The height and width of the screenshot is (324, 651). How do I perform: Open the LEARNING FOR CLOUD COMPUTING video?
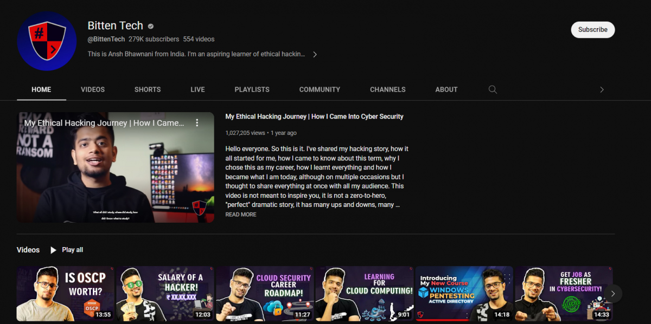(x=365, y=294)
